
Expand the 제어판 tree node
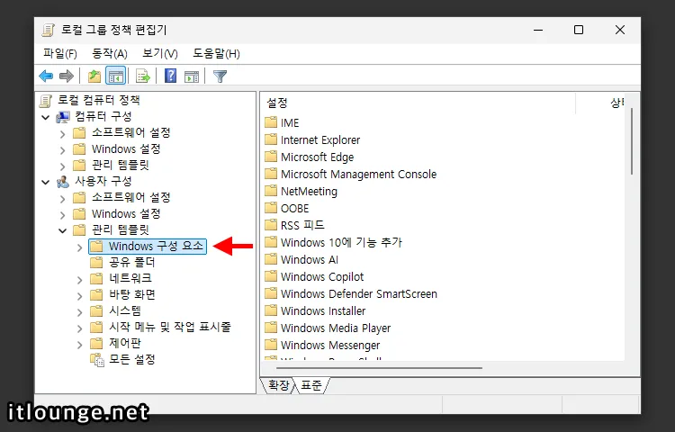79,345
